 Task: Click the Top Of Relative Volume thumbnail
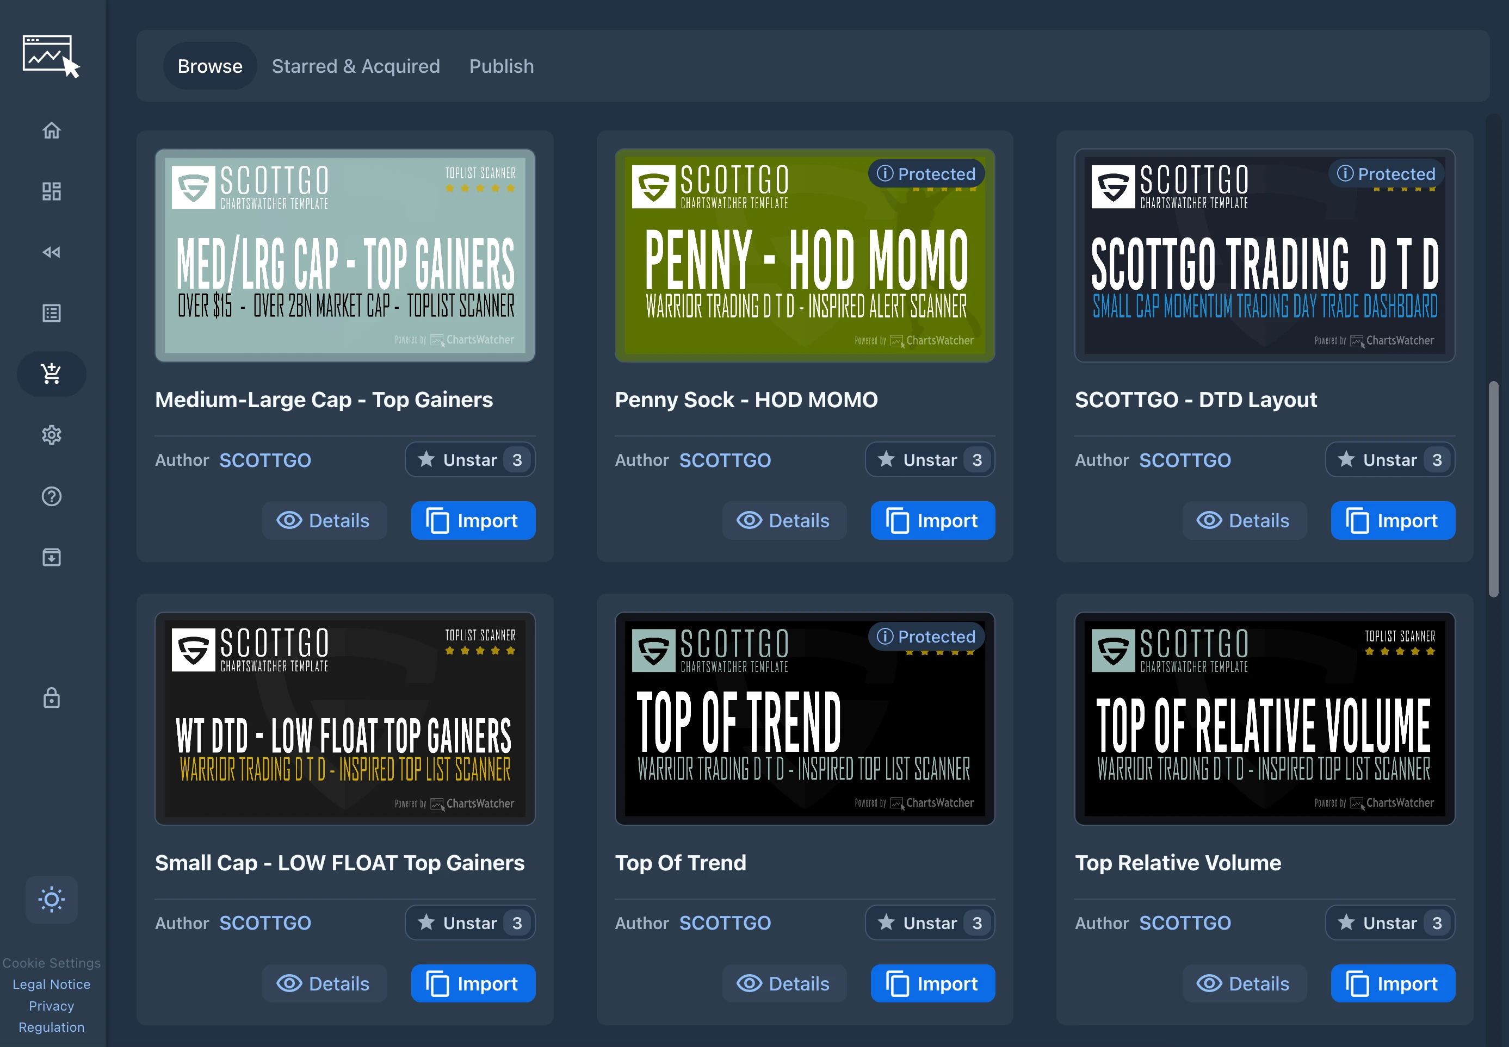(x=1265, y=719)
